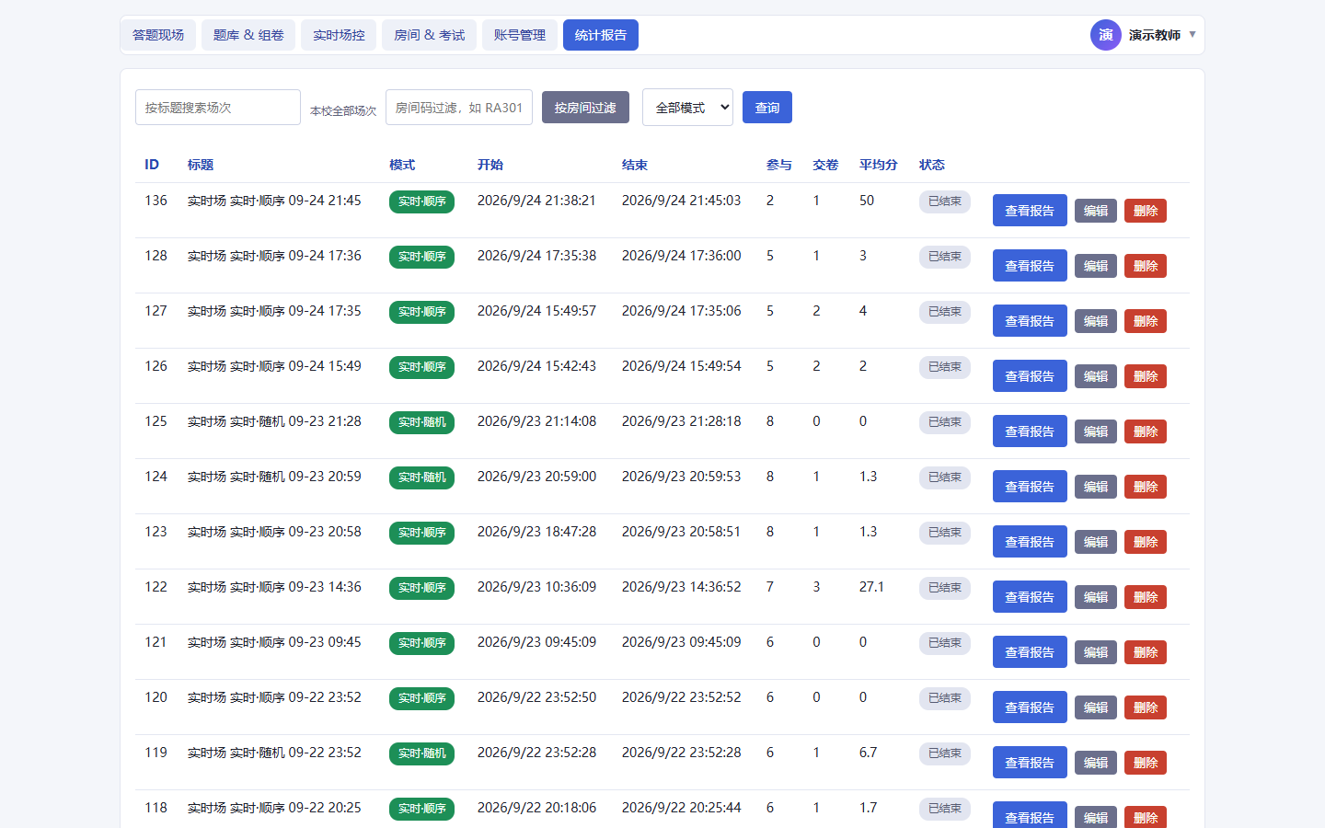Click the 按房间过滤 button

[x=585, y=108]
